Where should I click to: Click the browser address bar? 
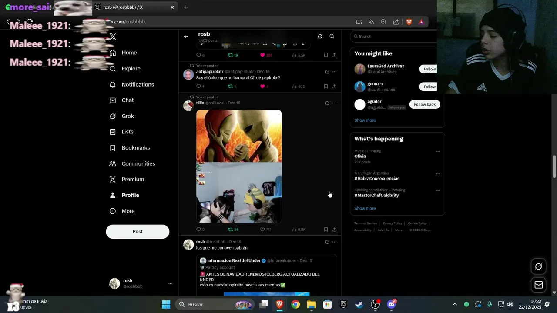pyautogui.click(x=226, y=22)
